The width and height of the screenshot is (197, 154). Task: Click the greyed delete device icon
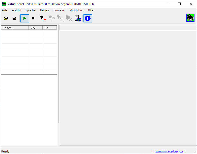[x=60, y=18]
